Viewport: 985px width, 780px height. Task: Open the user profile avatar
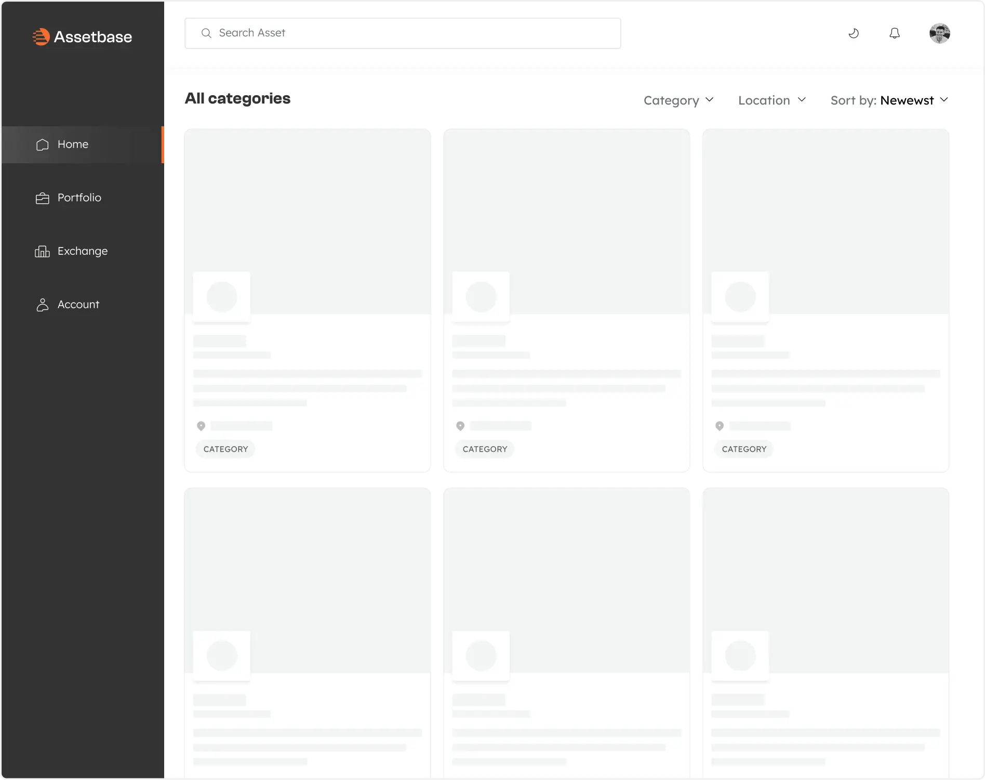[x=939, y=34]
